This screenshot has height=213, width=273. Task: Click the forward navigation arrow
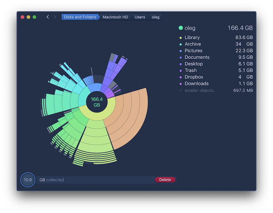tap(55, 17)
